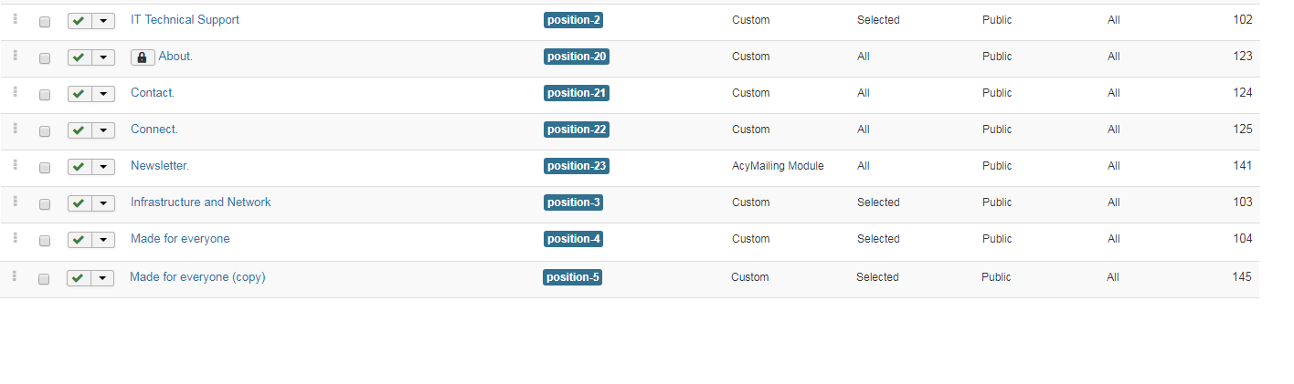Viewport: 1294px width, 384px height.
Task: Click drag handle of IT Technical Support row
Action: click(x=16, y=19)
